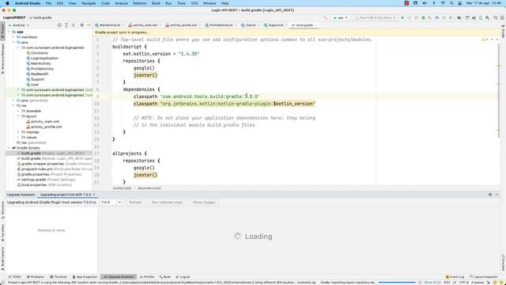
Task: Open the Device Manager toolbar icon
Action: coord(481,17)
